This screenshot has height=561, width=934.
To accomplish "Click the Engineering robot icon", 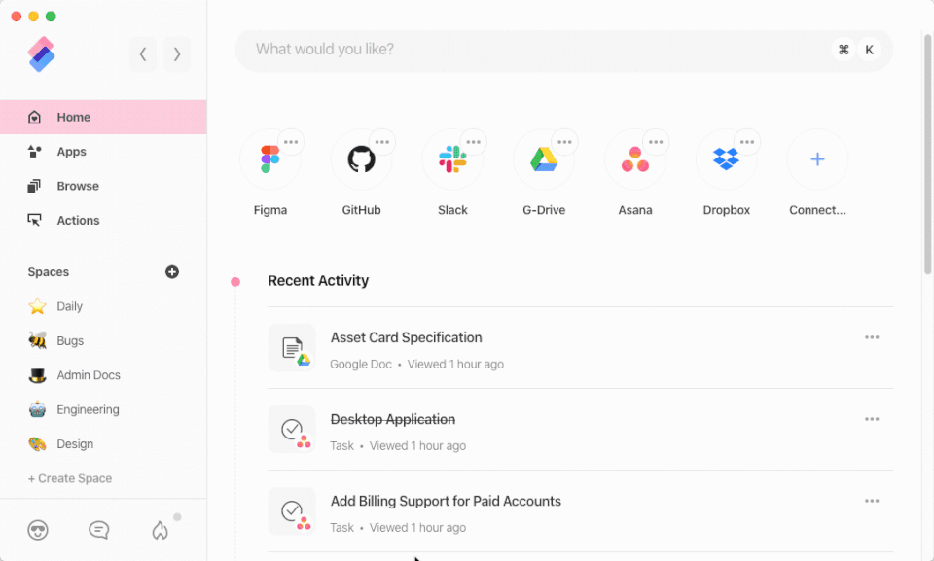I will [37, 409].
